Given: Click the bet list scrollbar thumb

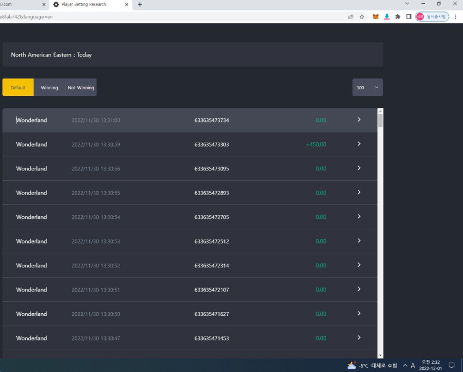Looking at the screenshot, I should click(380, 120).
